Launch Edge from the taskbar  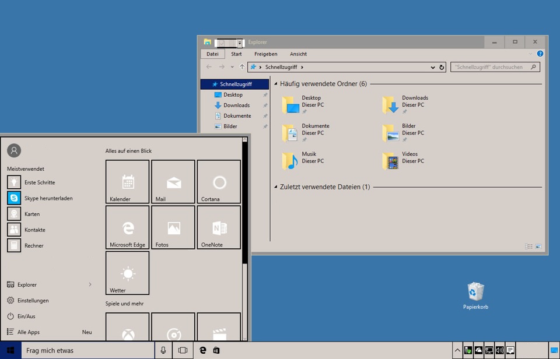coord(203,350)
